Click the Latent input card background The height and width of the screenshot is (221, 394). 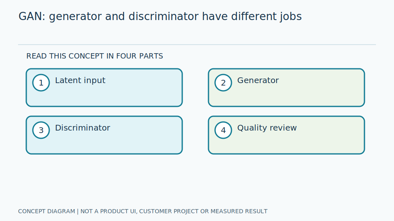click(x=104, y=88)
